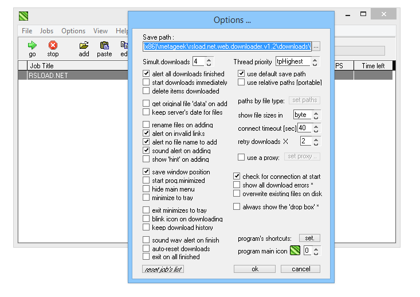Viewport: 420px width, 297px height.
Task: Enable auto-reset downloads
Action: pos(146,248)
